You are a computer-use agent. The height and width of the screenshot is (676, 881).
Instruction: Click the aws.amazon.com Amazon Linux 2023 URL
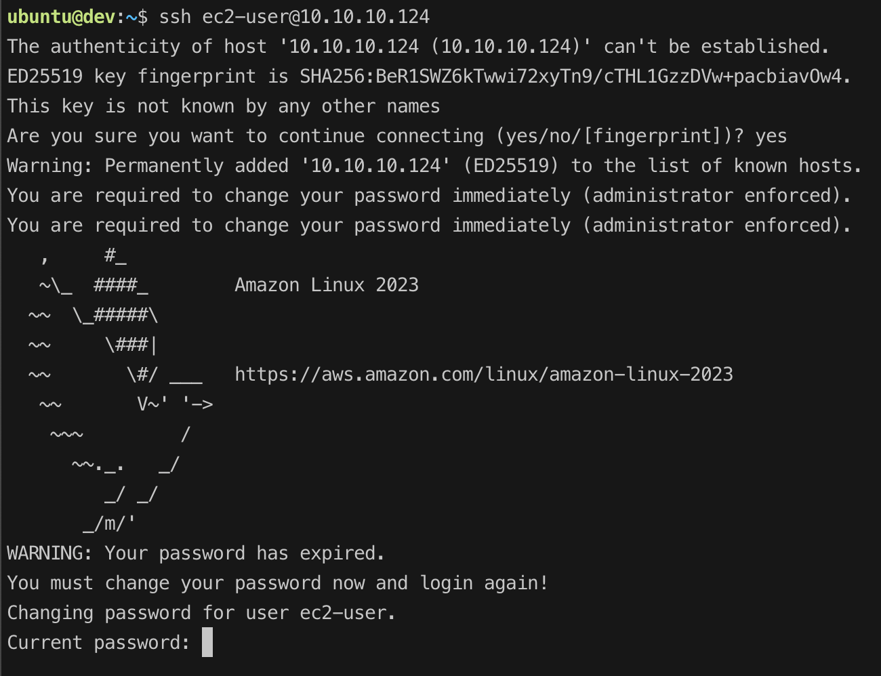point(483,375)
